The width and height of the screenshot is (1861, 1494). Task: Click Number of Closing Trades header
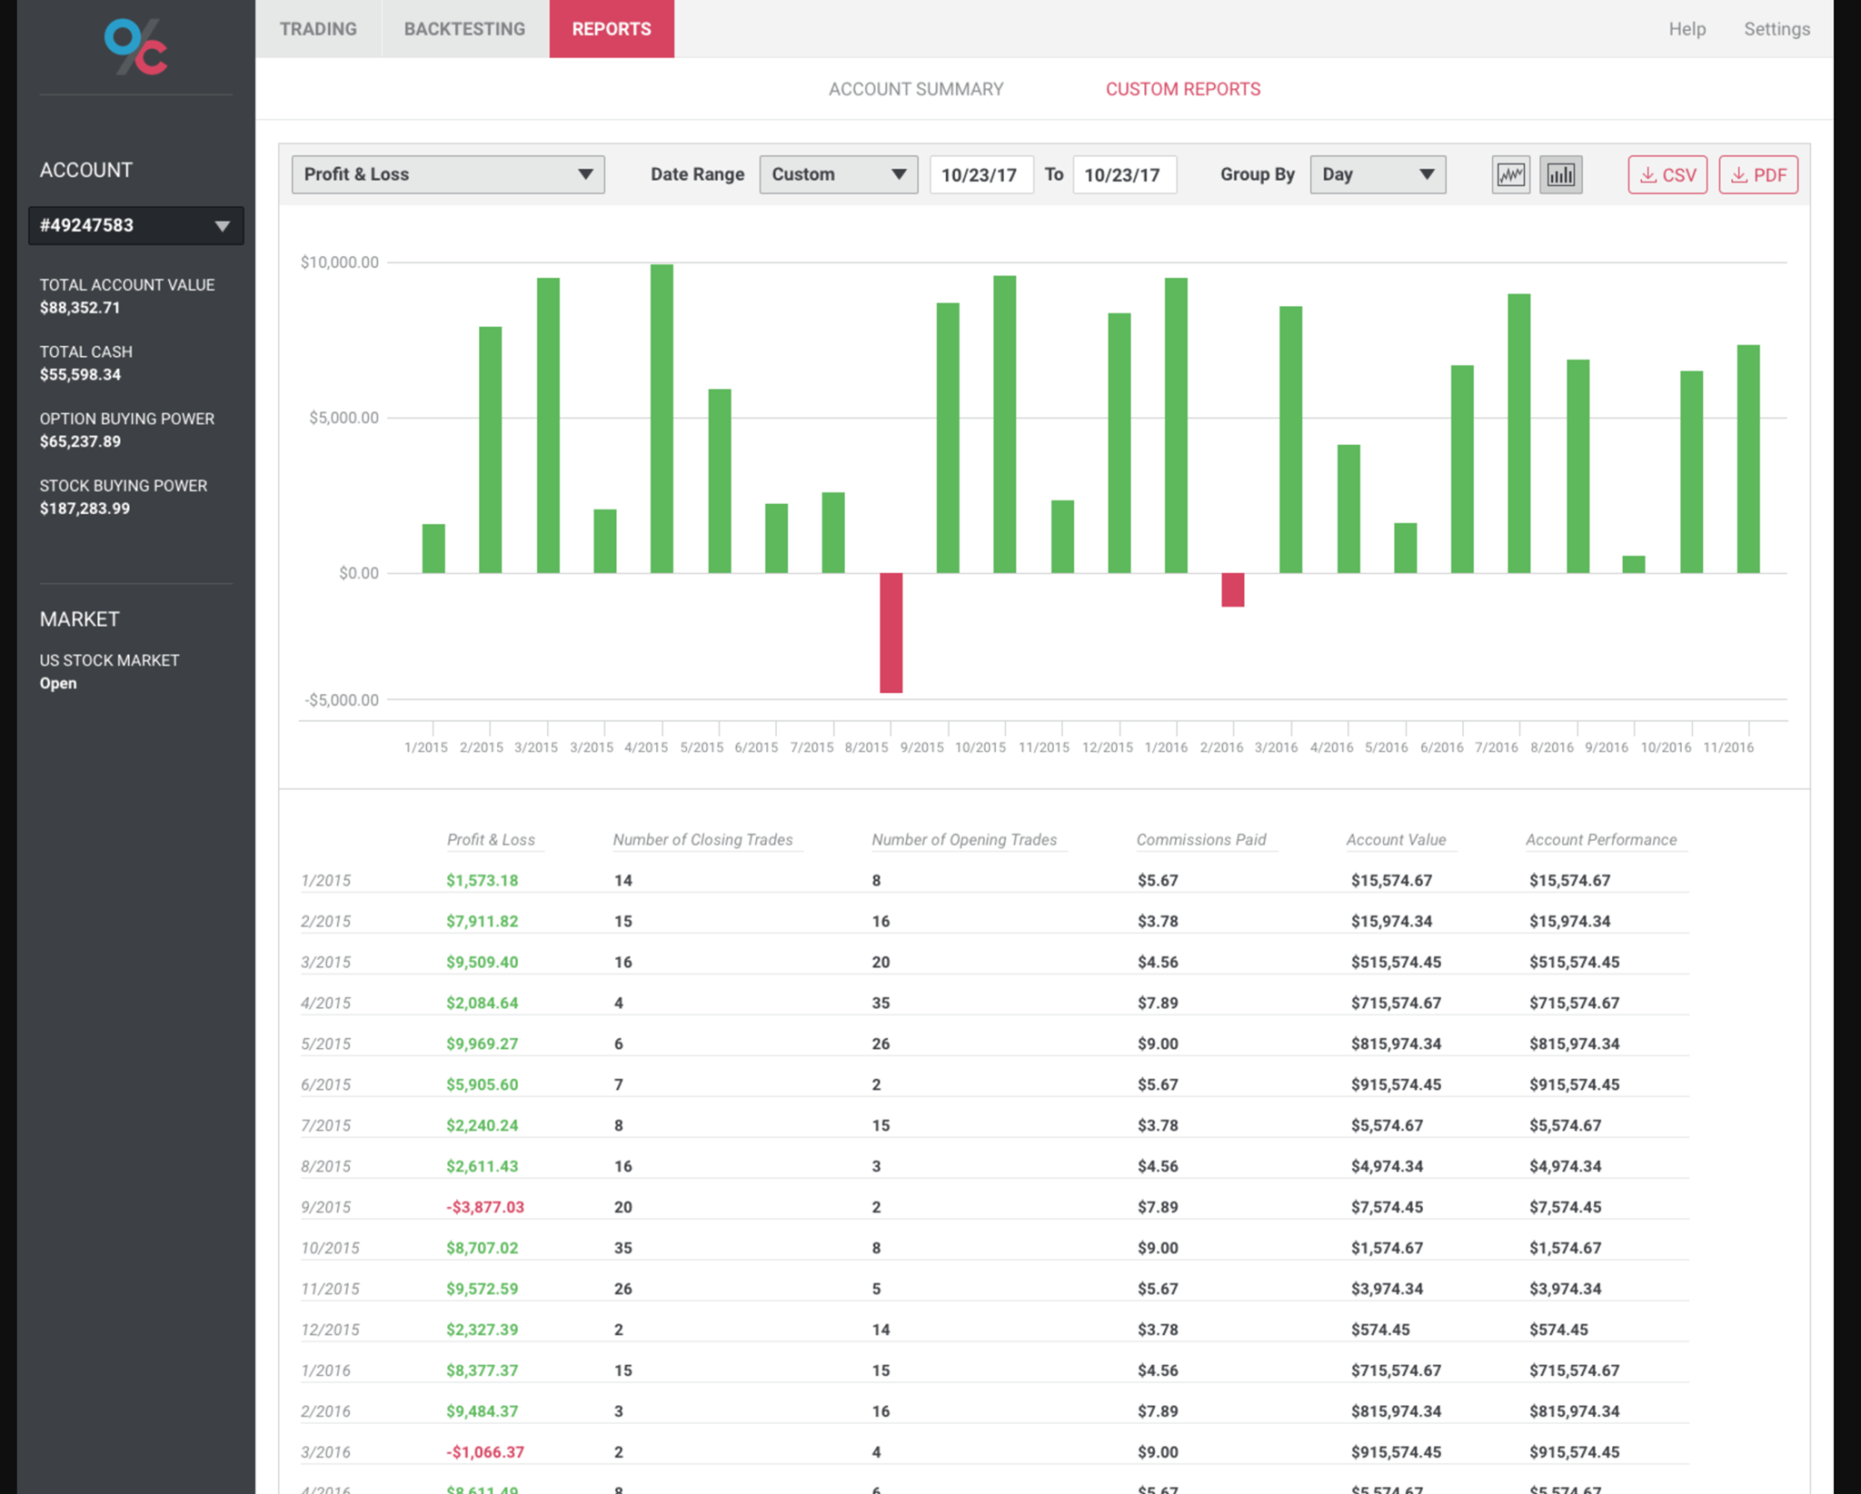(702, 840)
